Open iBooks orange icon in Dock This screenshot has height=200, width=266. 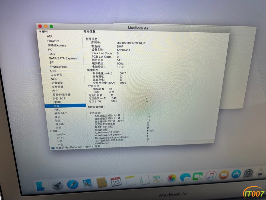(x=224, y=175)
